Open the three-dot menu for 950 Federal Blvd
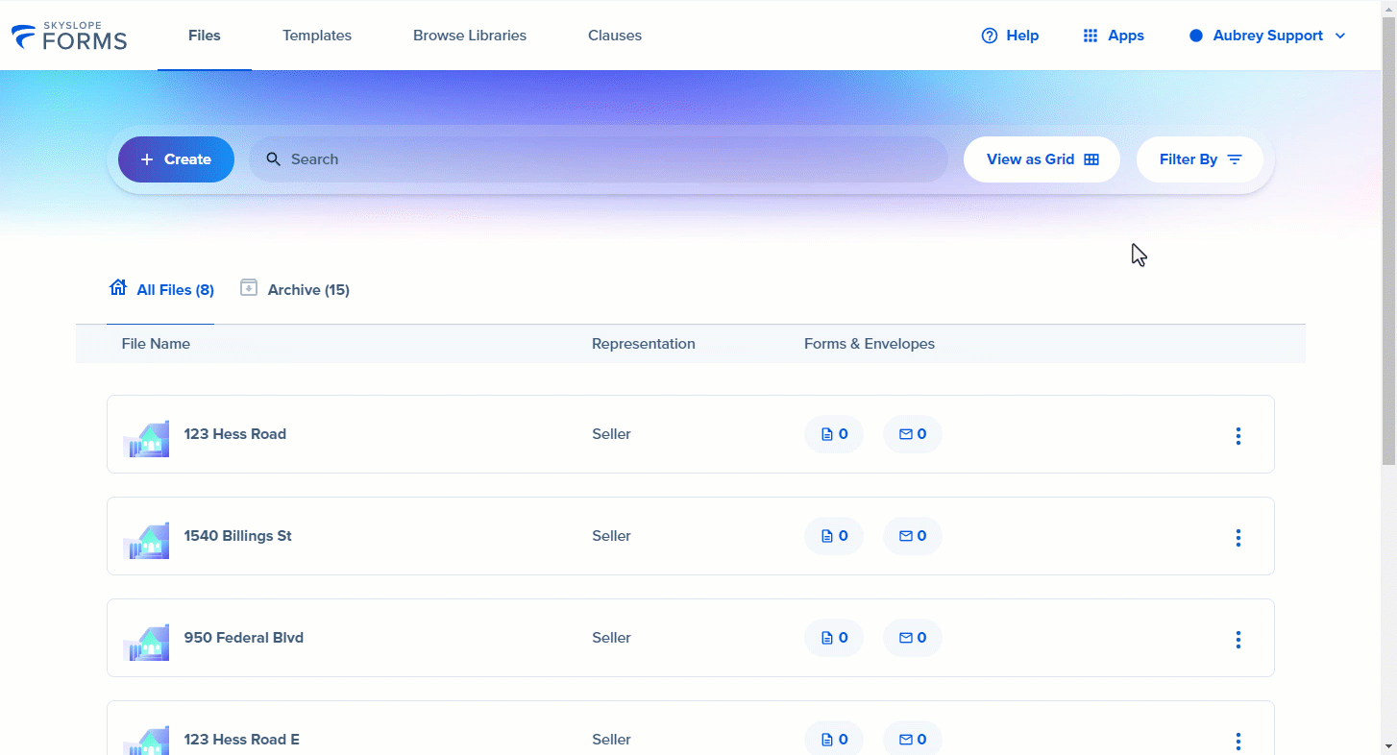This screenshot has width=1397, height=755. click(x=1238, y=640)
